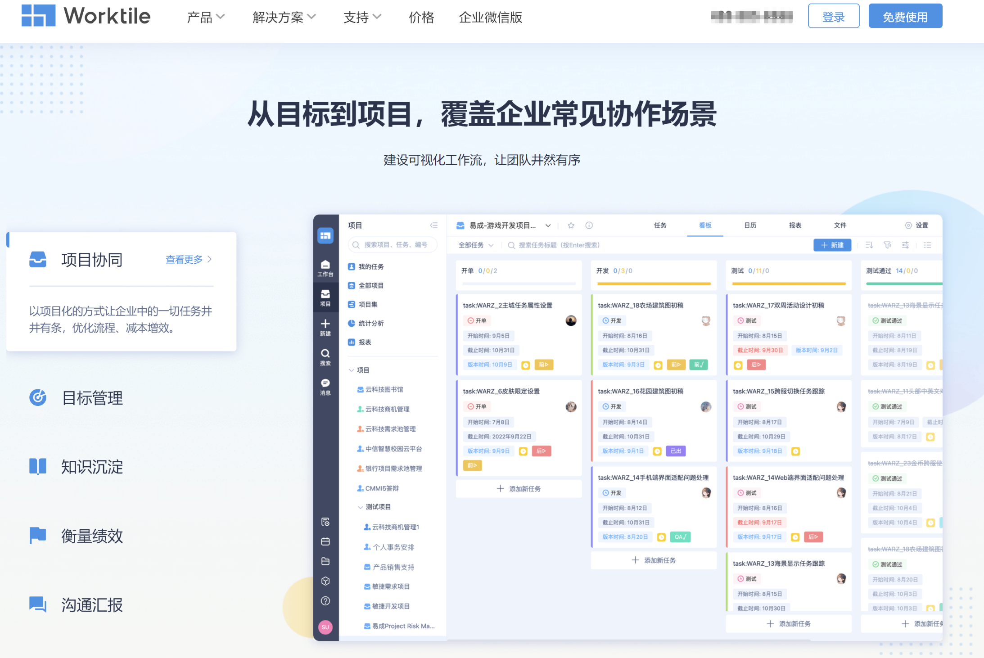
Task: Switch to the 日历 tab
Action: click(750, 225)
